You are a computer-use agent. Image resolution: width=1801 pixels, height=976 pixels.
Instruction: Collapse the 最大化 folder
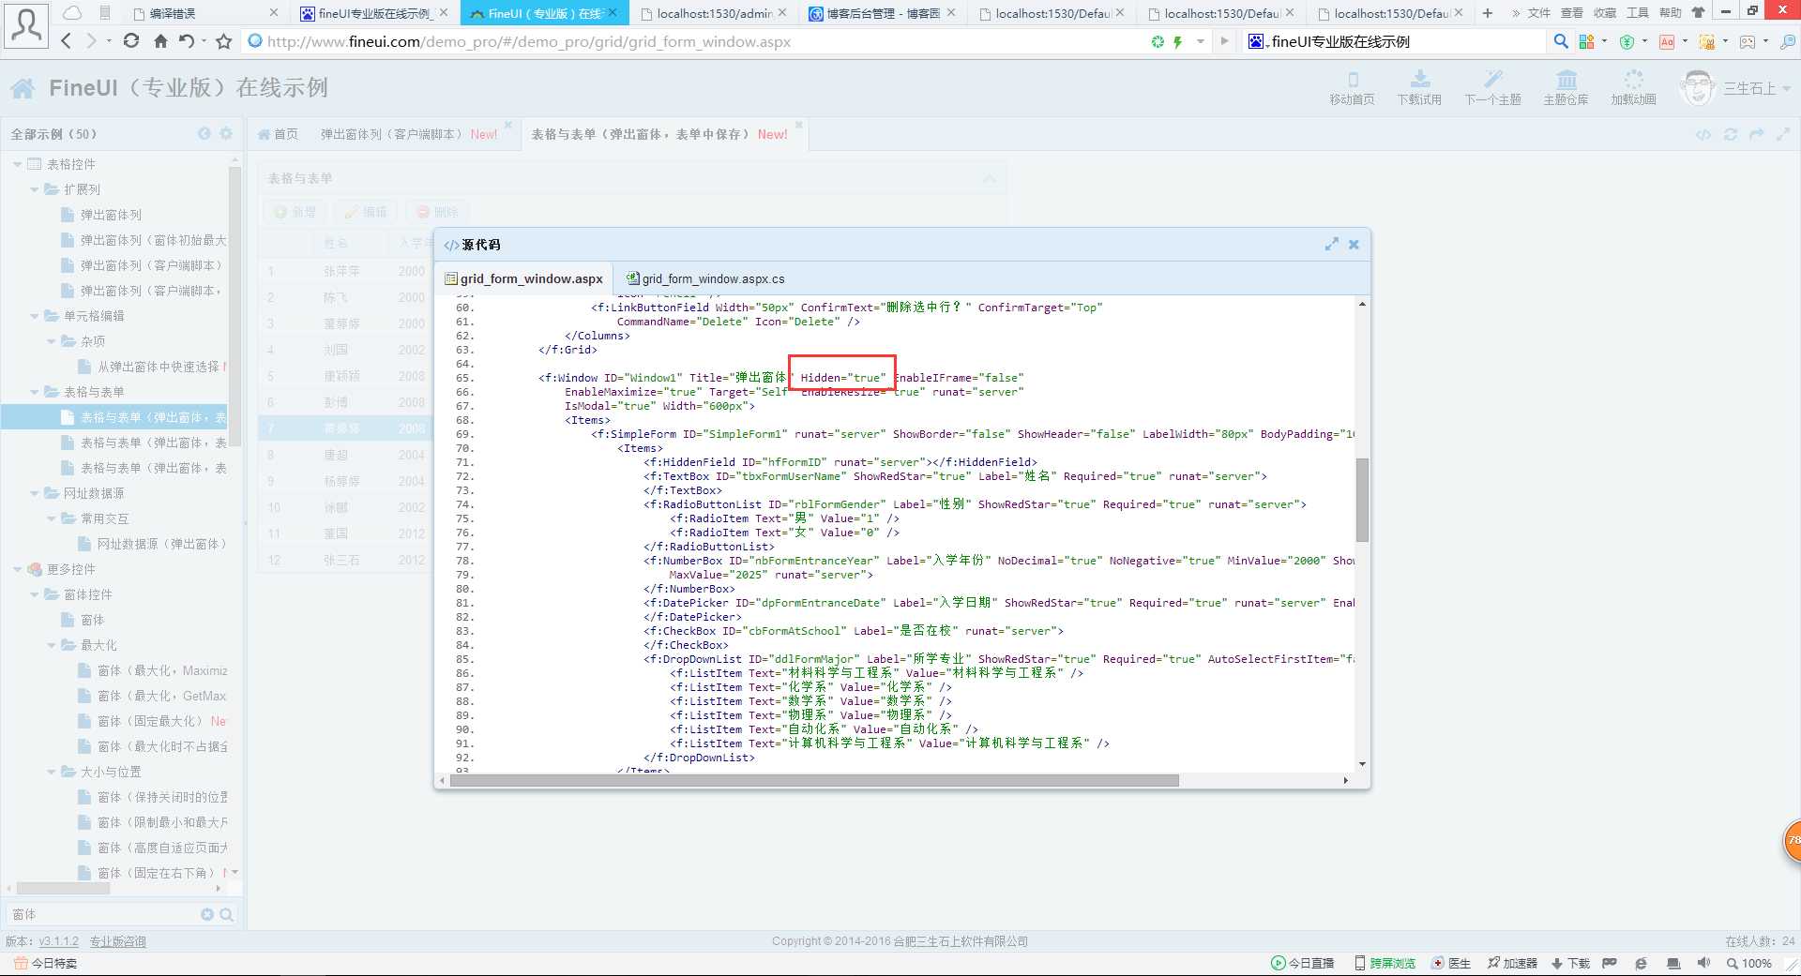coord(52,645)
